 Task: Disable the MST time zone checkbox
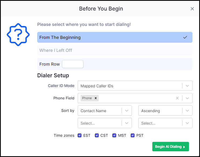[114, 135]
